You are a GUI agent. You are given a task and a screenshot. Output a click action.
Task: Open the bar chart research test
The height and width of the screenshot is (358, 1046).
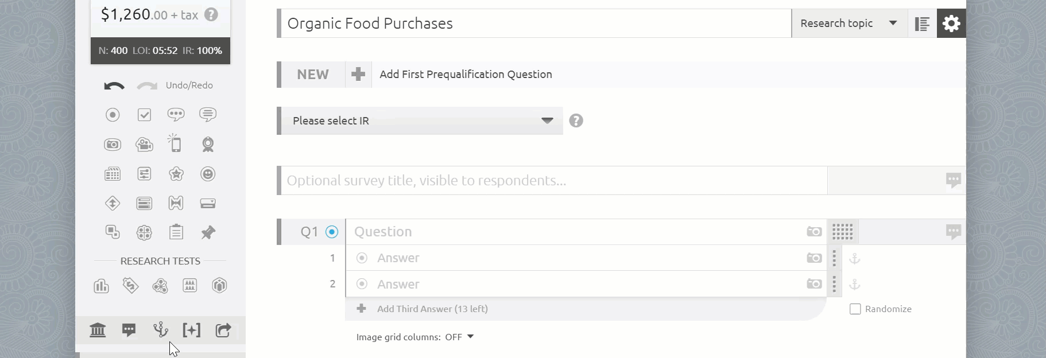click(x=101, y=286)
